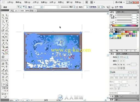Change screen mode button in toolbox
The image size is (140, 102).
5,97
